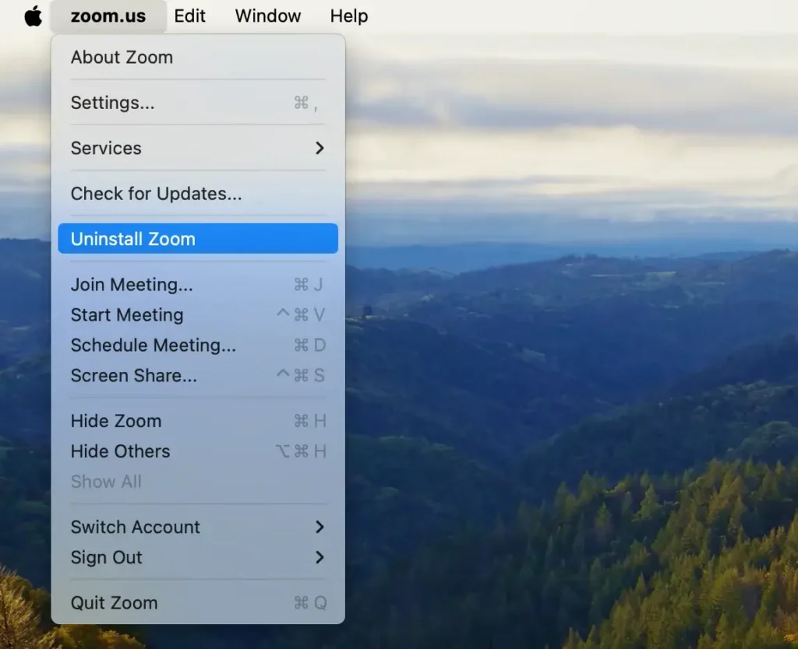The height and width of the screenshot is (649, 798).
Task: Open Settings... from the menu
Action: point(198,103)
